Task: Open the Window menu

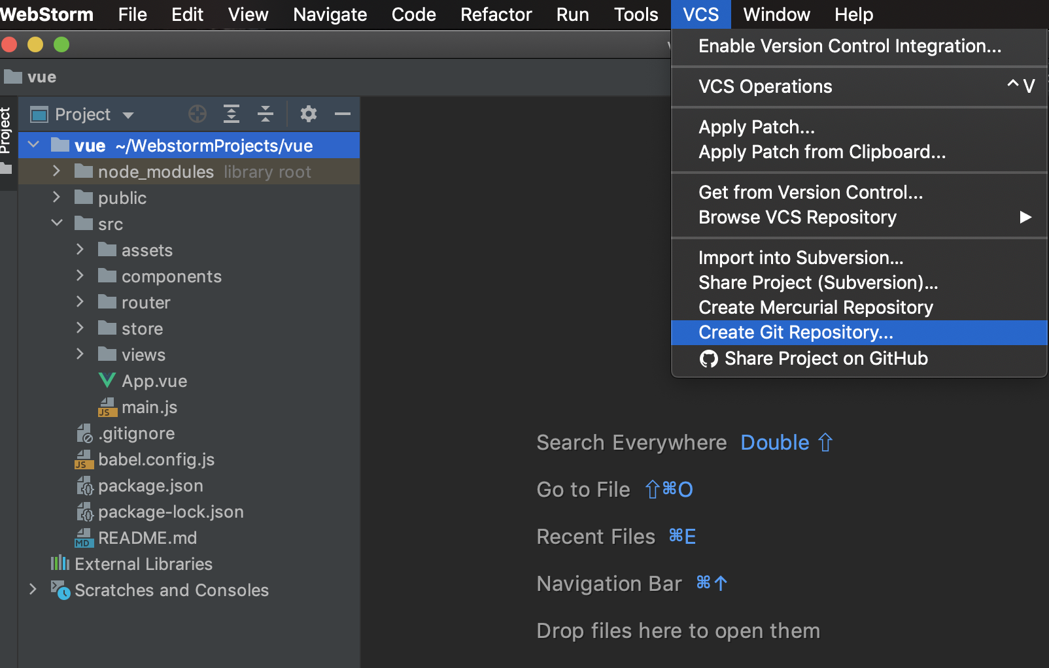Action: (x=777, y=14)
